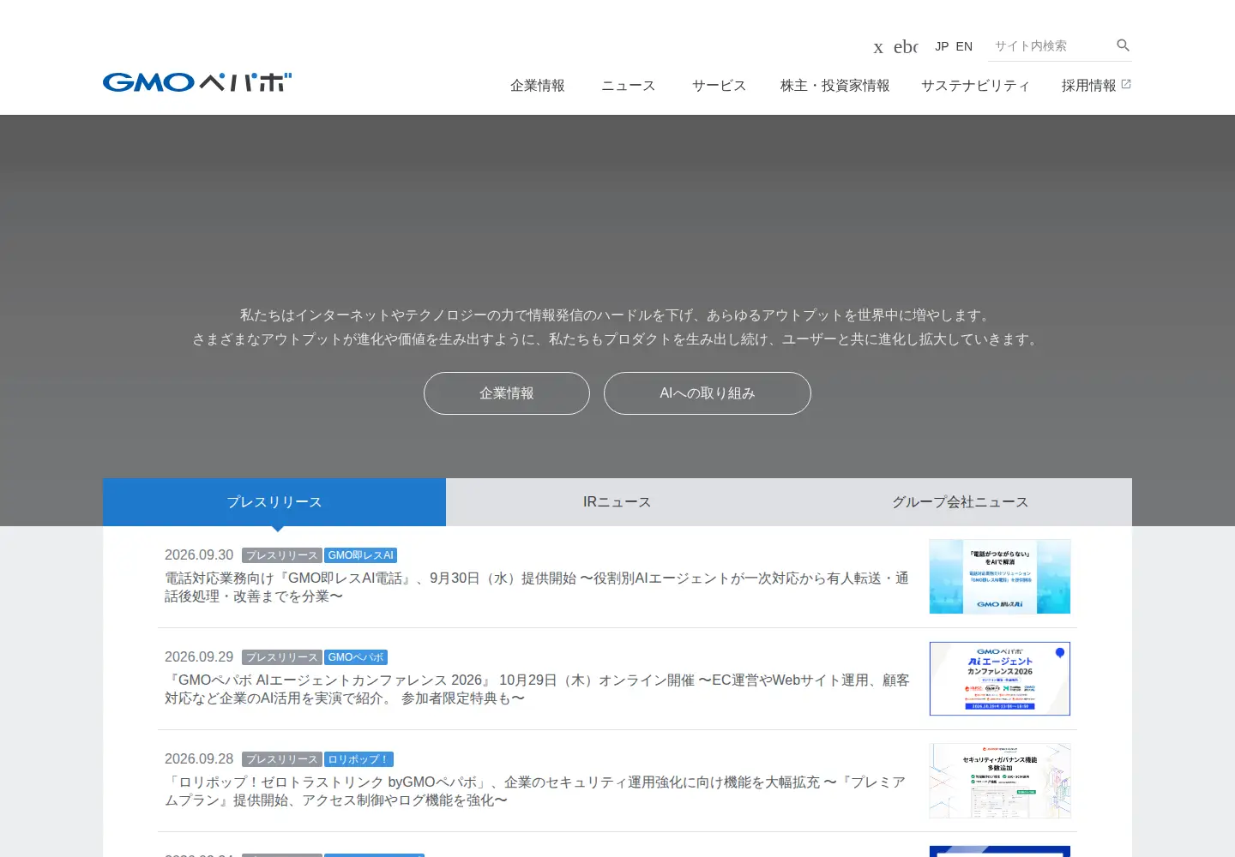Open the GMO即レスAI電話 press release headline
Screen dimensions: 1235x857
537,587
